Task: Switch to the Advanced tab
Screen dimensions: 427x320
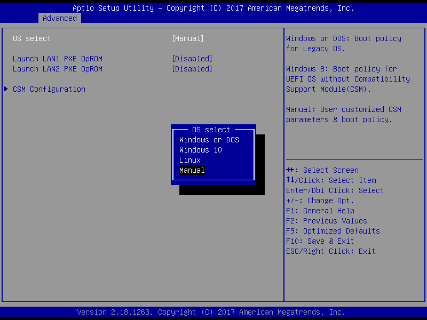Action: 59,18
